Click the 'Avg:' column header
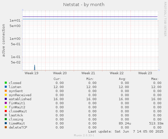 point(122,79)
